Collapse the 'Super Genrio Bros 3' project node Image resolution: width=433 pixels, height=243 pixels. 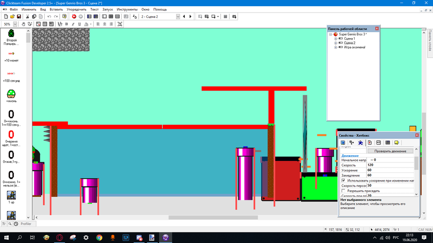tap(331, 35)
